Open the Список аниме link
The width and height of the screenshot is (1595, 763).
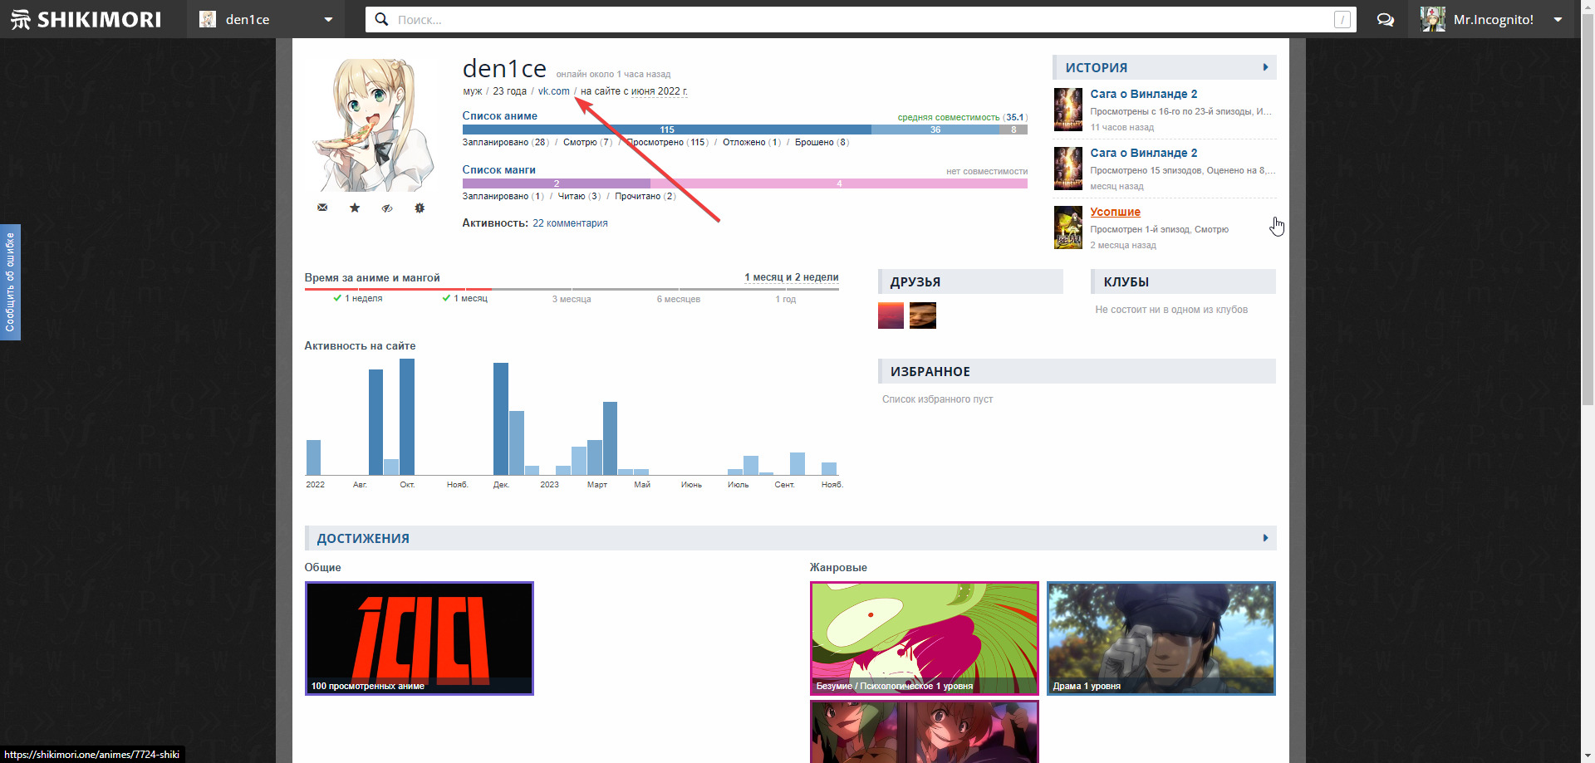click(x=499, y=116)
